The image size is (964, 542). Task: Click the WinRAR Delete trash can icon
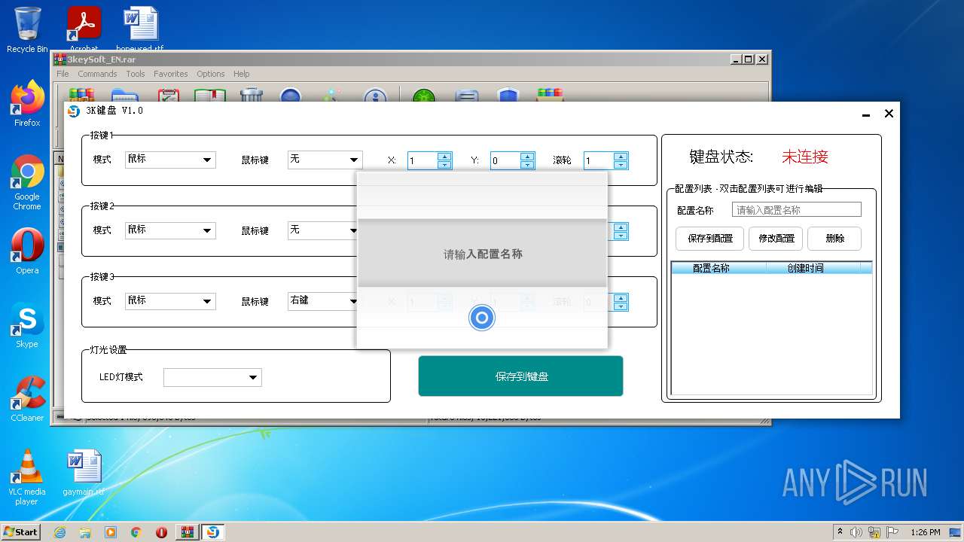(x=252, y=96)
